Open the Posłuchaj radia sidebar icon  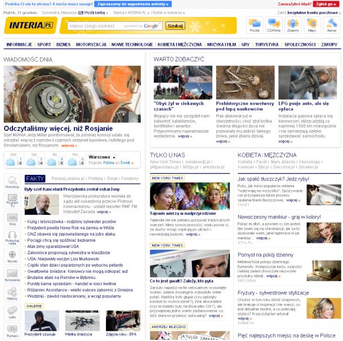pyautogui.click(x=12, y=237)
